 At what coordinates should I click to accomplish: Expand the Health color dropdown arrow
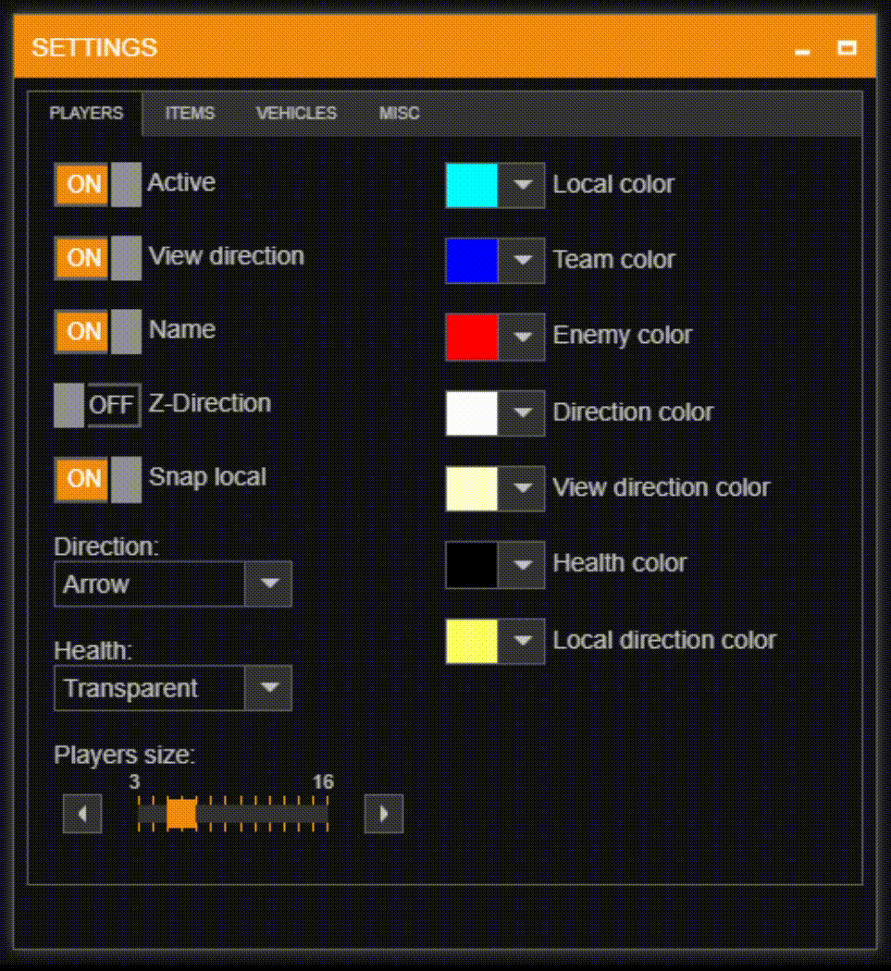click(x=522, y=565)
